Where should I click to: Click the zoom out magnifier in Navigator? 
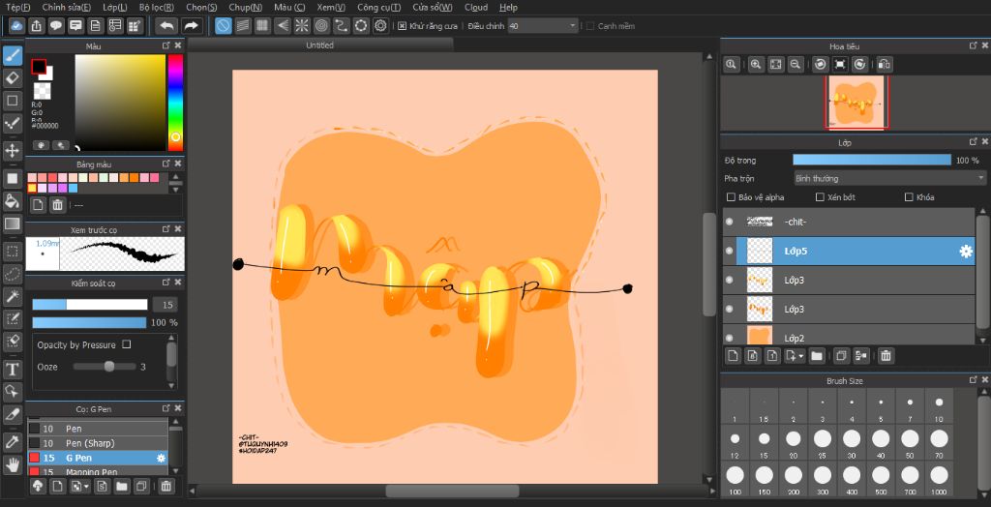[796, 64]
